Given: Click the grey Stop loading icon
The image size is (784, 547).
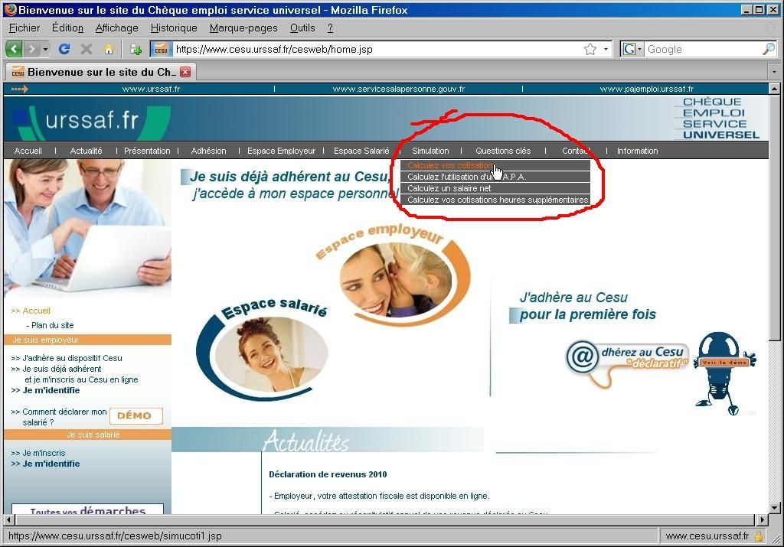Looking at the screenshot, I should pyautogui.click(x=87, y=49).
